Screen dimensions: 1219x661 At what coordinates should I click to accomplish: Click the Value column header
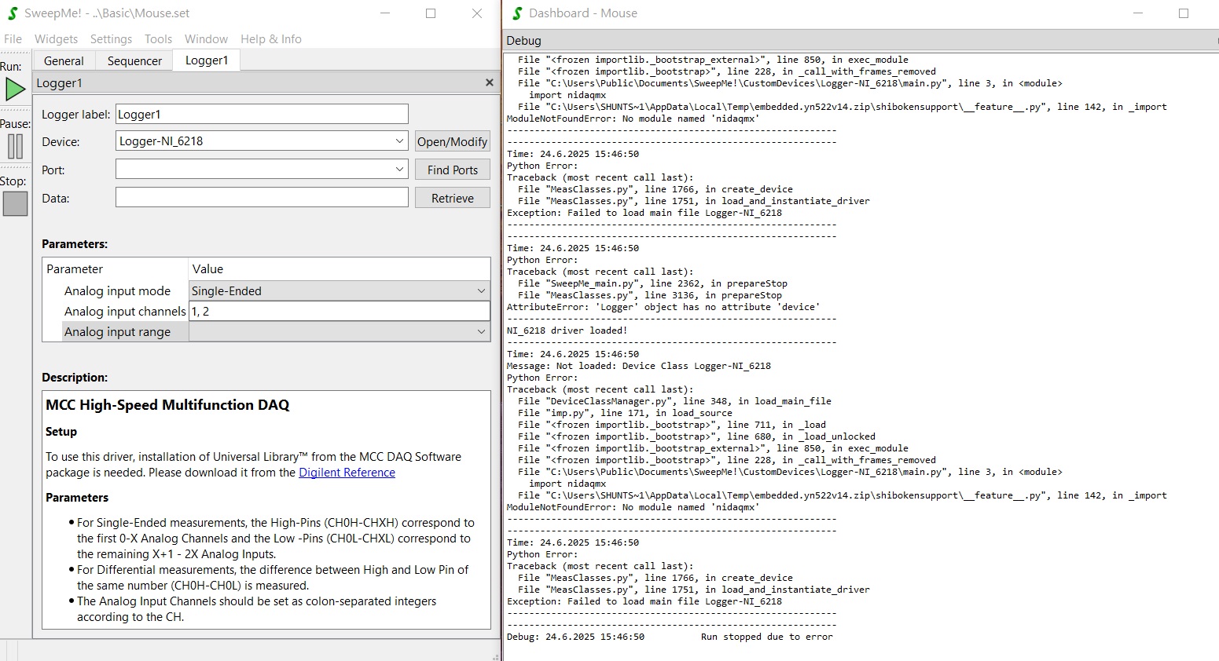coord(207,268)
